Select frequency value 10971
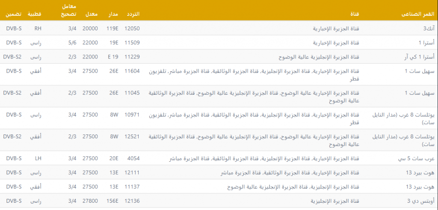438x210 pixels. click(132, 115)
